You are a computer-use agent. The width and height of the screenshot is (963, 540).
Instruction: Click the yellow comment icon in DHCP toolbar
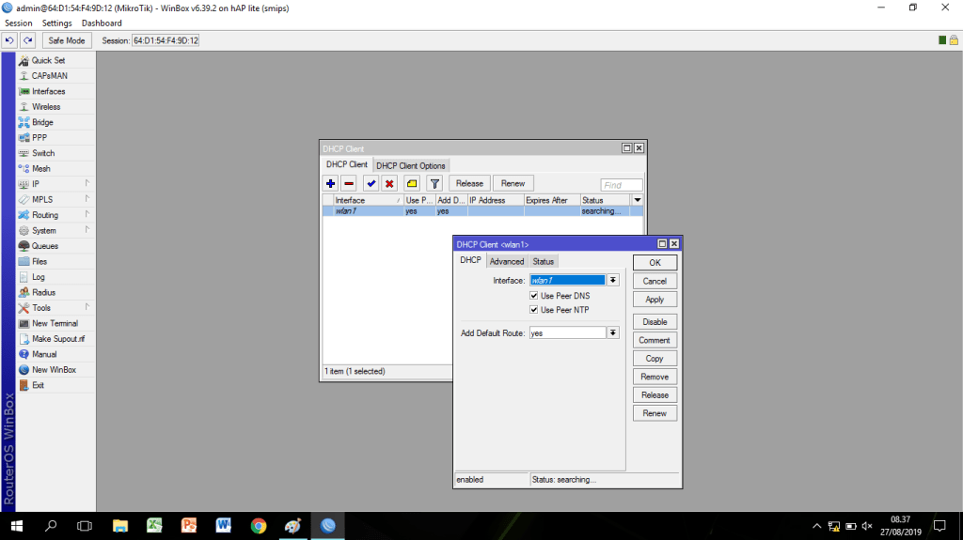click(x=411, y=183)
